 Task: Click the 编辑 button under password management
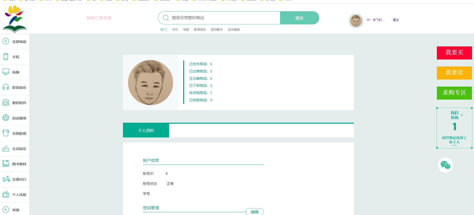pos(254,212)
